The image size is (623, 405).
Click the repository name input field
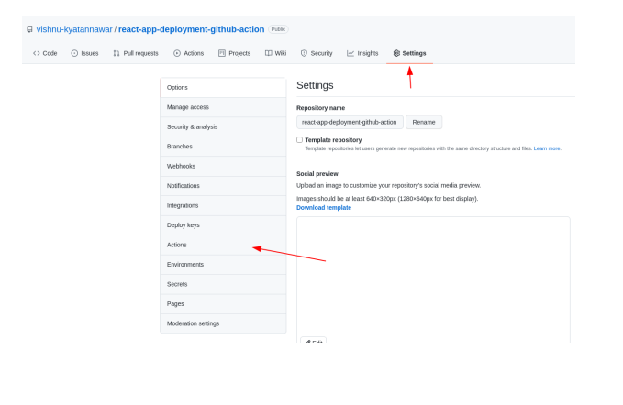pos(350,122)
